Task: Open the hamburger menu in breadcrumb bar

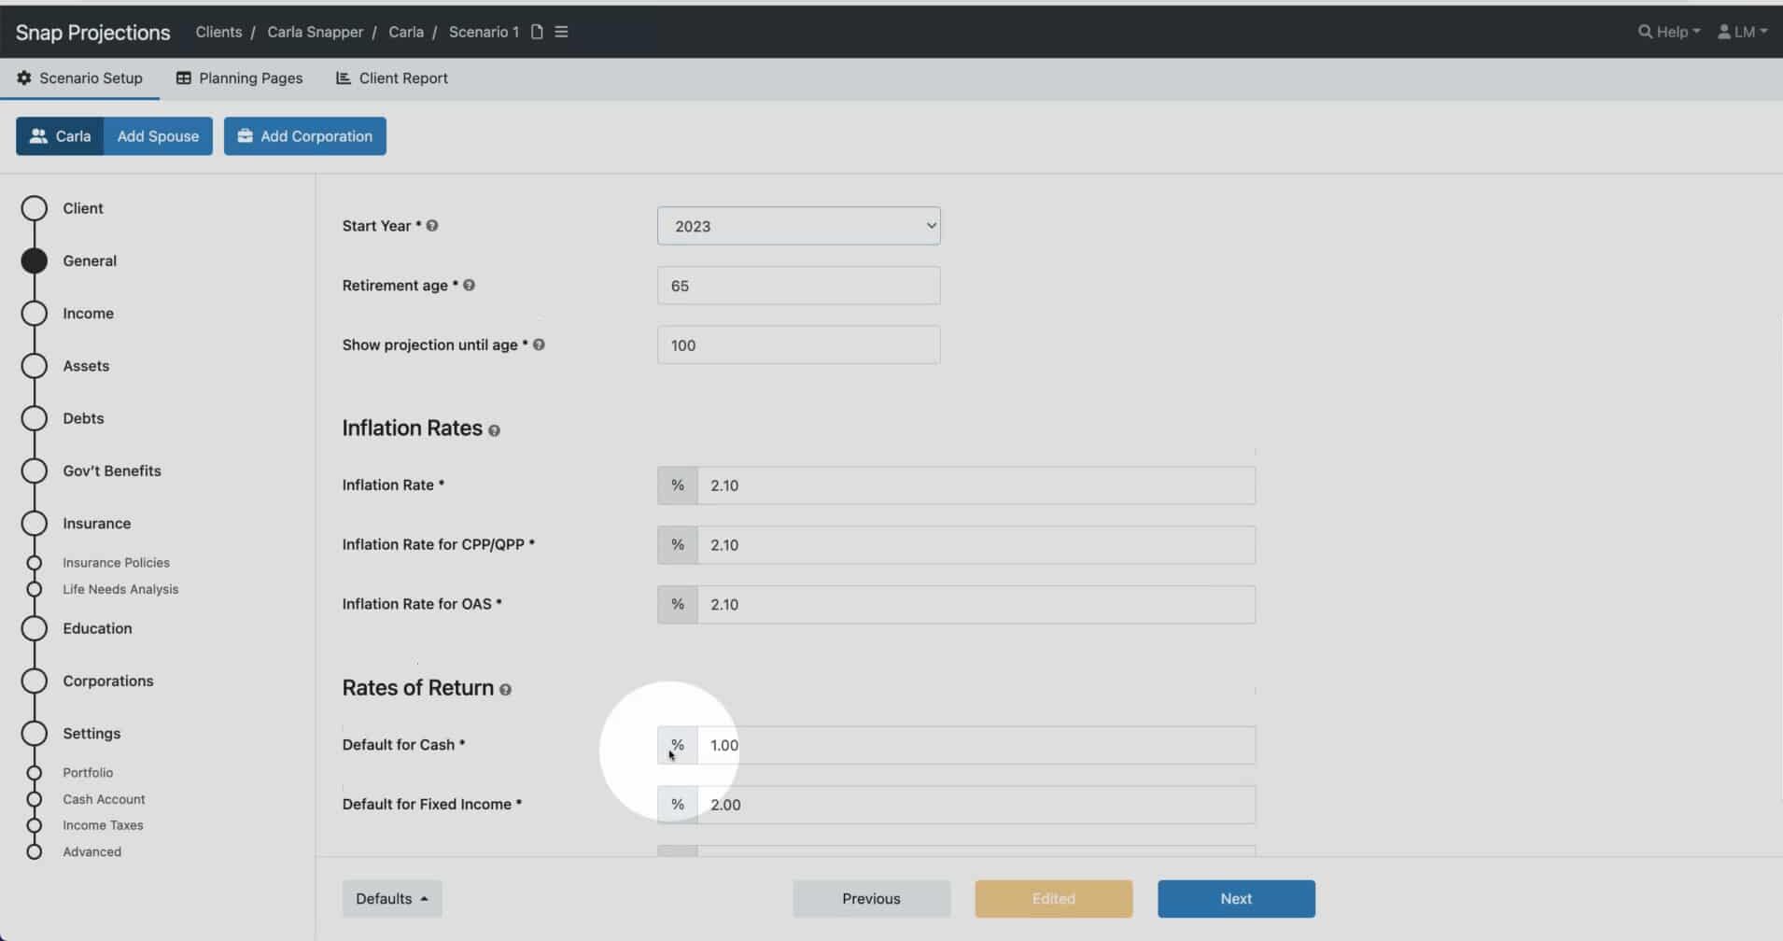Action: (x=561, y=32)
